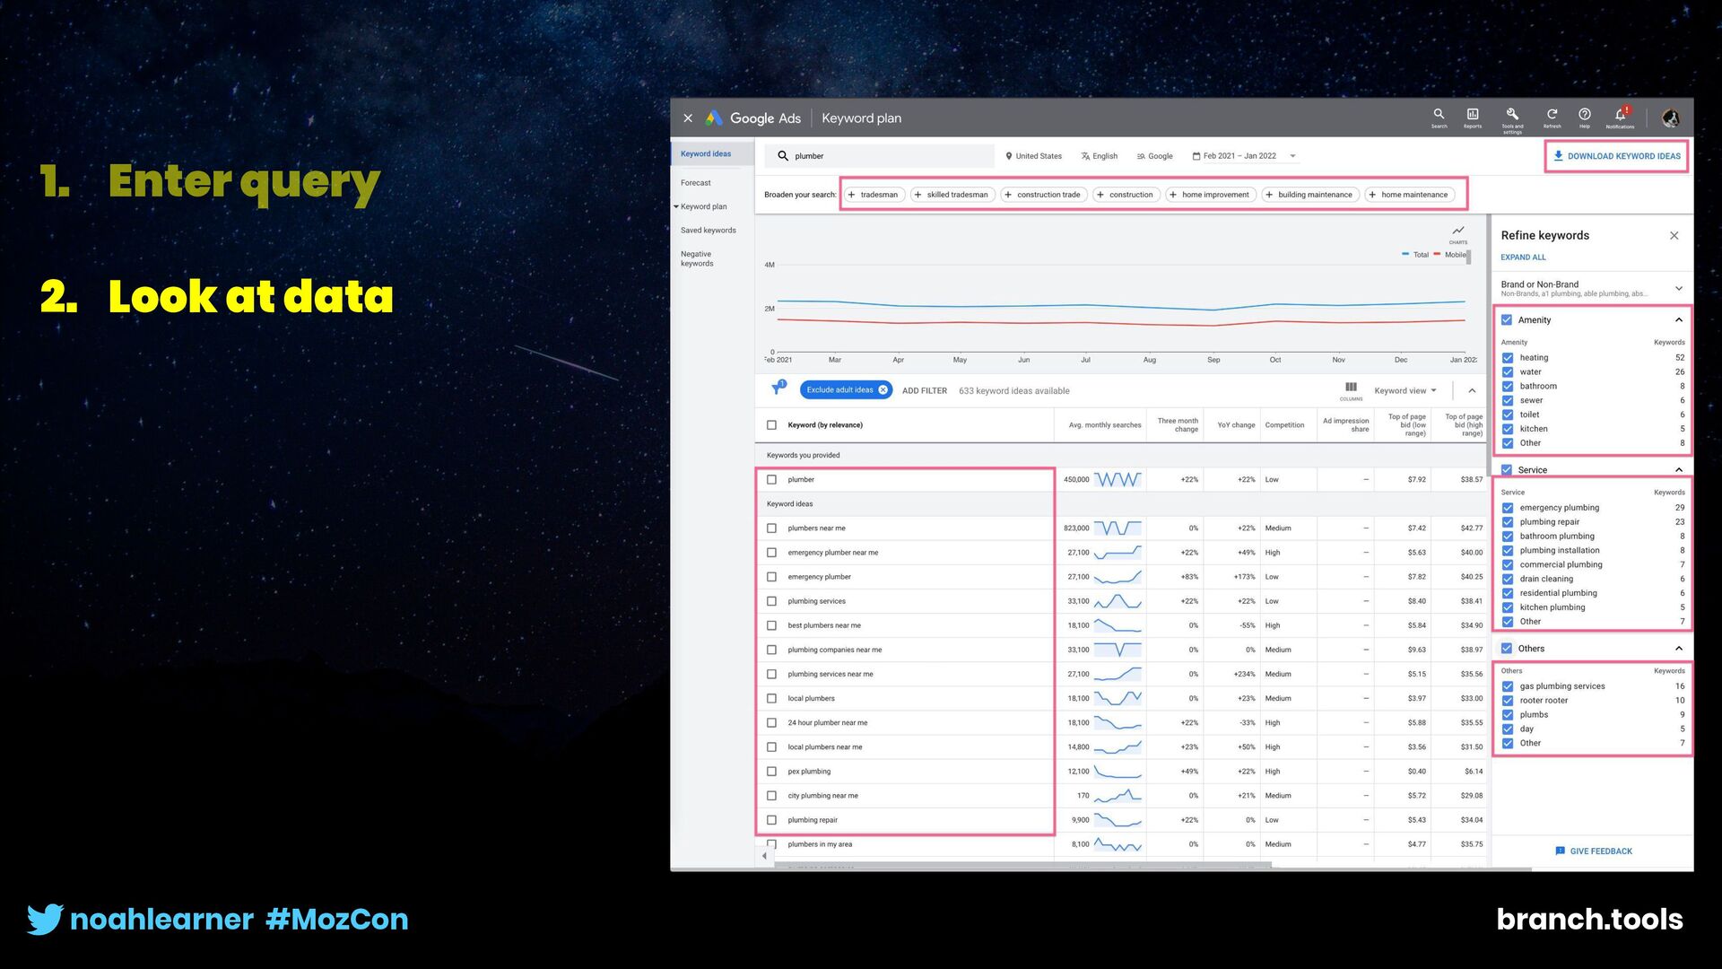This screenshot has height=969, width=1722.
Task: Uncheck rooter rooter checkbox
Action: pos(1508,701)
